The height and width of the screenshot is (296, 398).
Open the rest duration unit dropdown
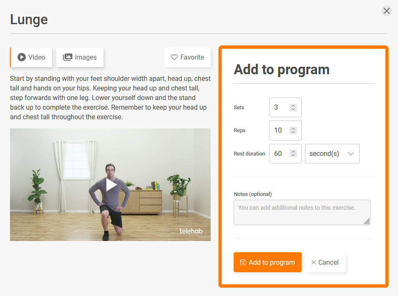point(332,153)
